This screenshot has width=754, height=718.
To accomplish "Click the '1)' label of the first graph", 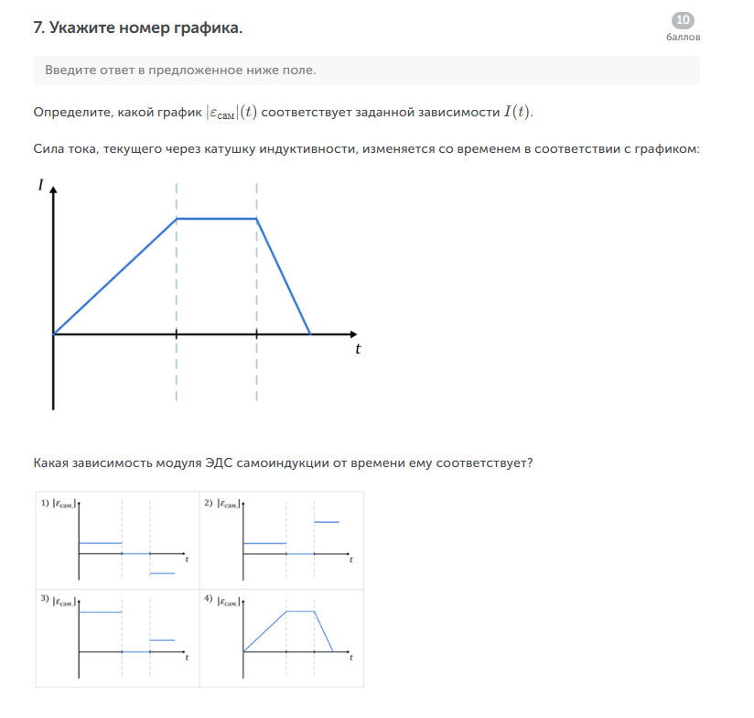I will (44, 503).
